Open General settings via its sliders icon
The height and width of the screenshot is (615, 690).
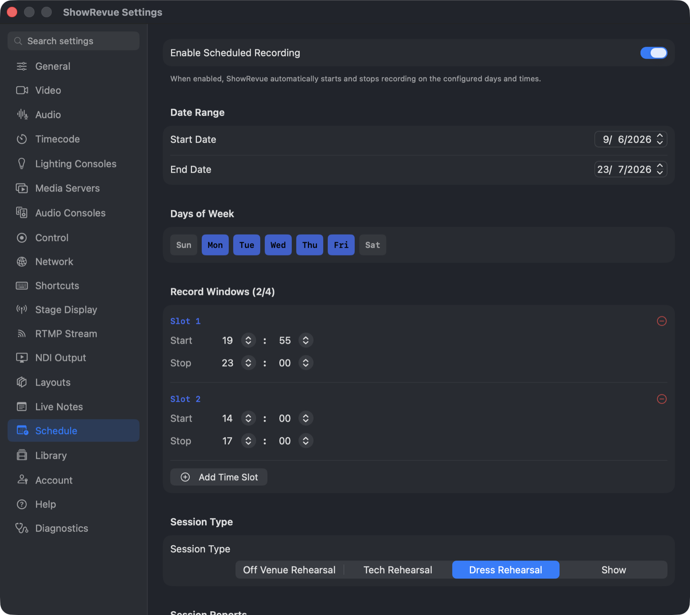22,66
